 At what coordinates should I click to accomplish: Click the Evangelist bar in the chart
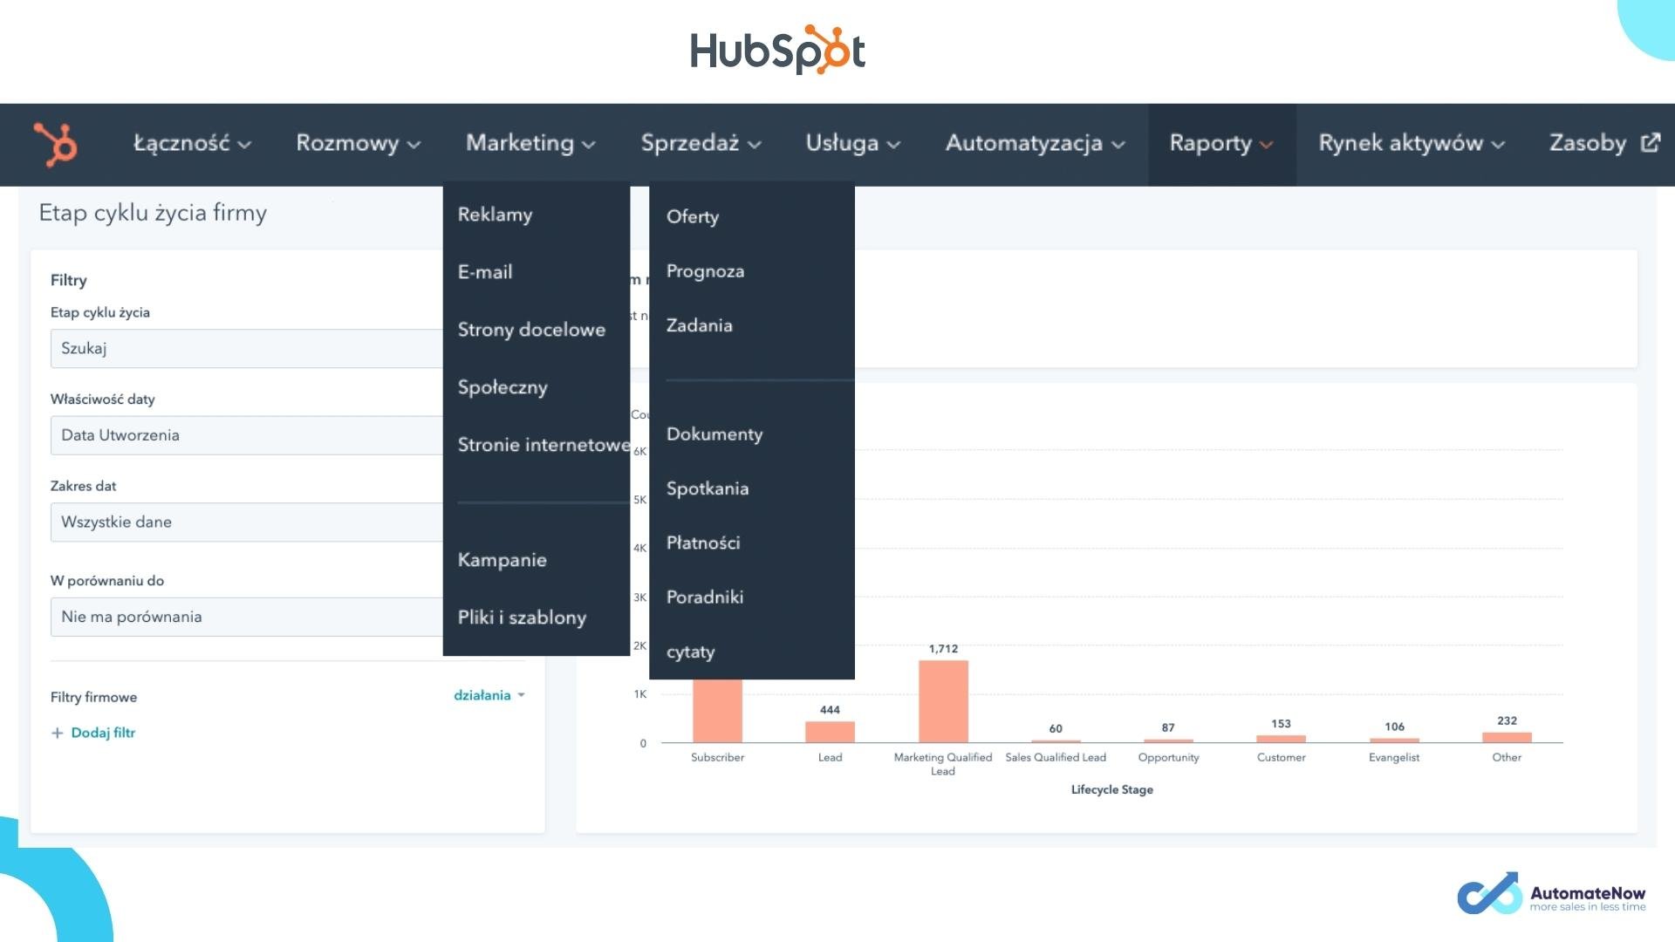tap(1394, 741)
